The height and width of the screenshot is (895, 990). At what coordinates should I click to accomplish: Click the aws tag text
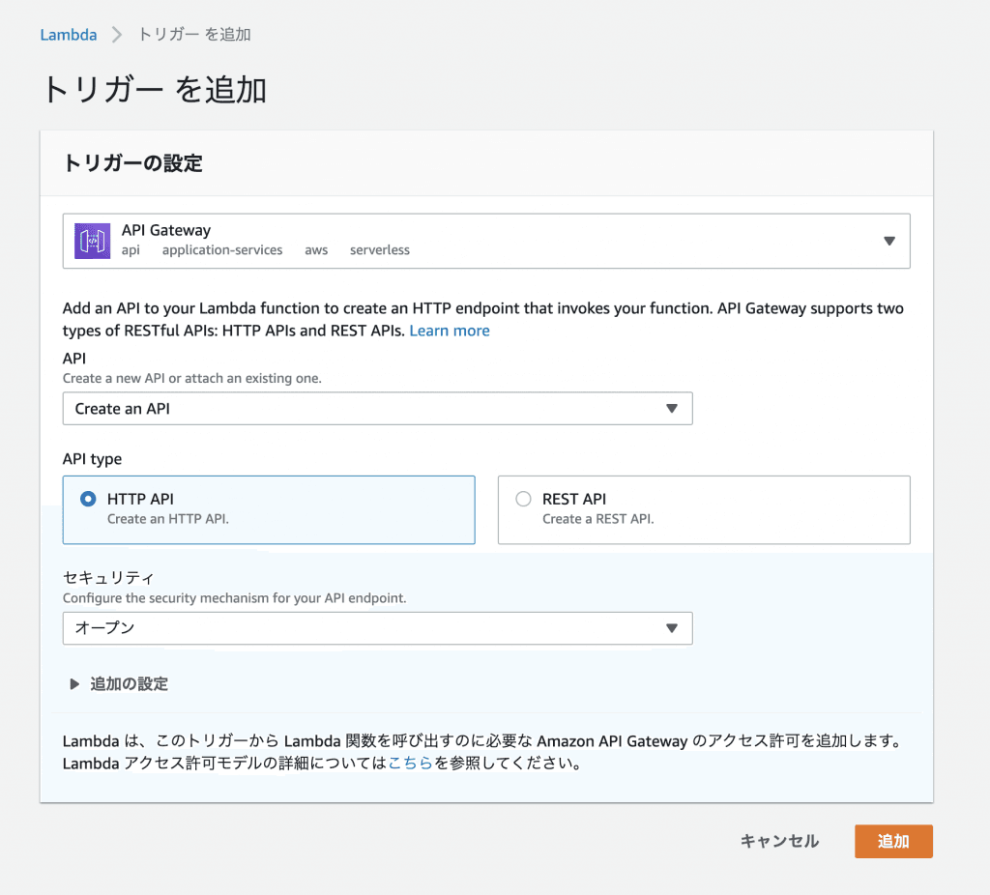coord(316,250)
